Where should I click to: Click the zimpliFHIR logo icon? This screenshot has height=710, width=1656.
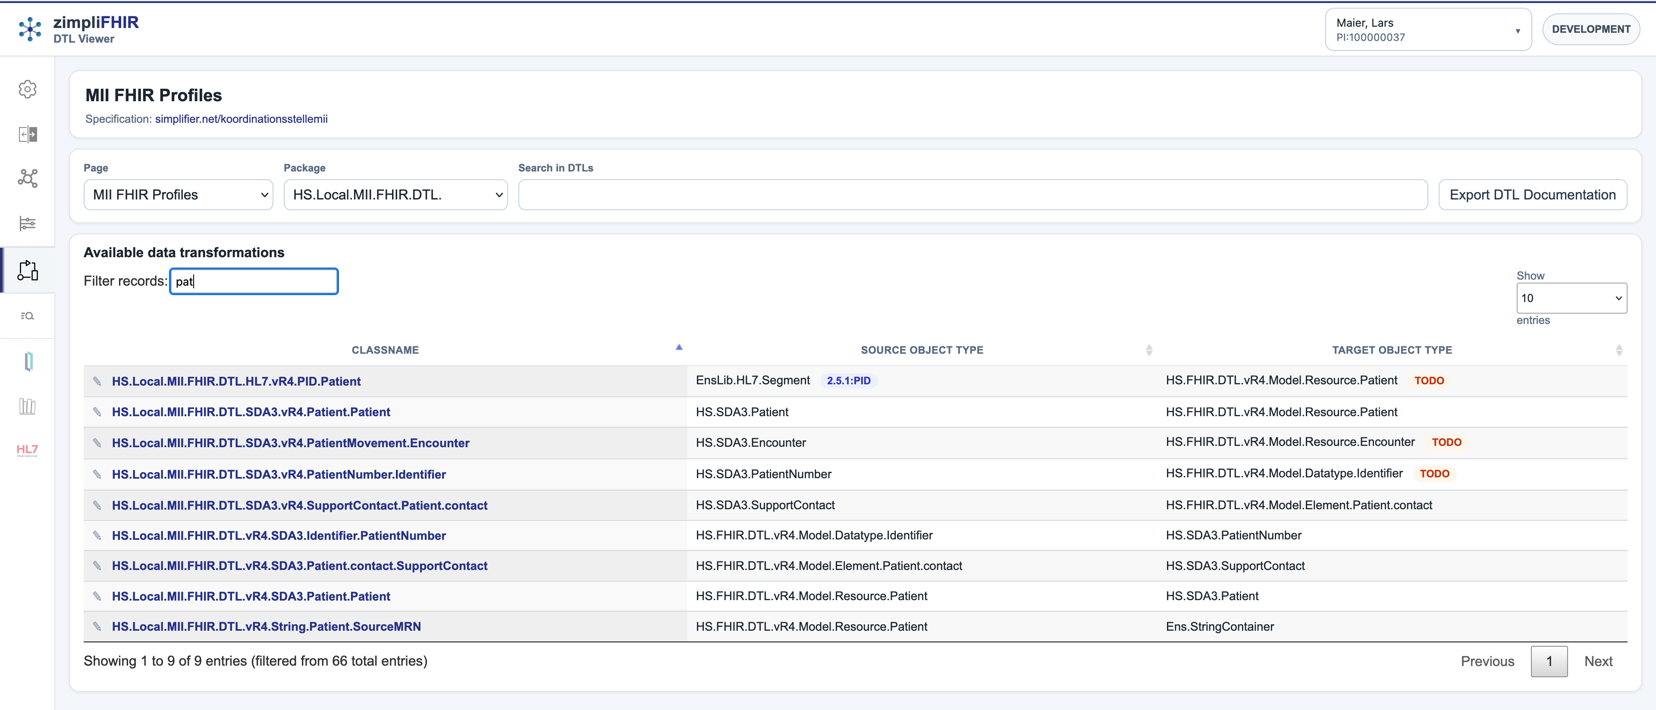coord(30,30)
